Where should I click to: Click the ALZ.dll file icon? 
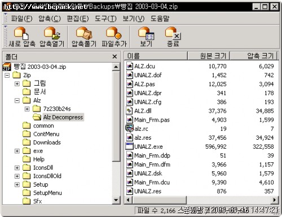point(130,111)
